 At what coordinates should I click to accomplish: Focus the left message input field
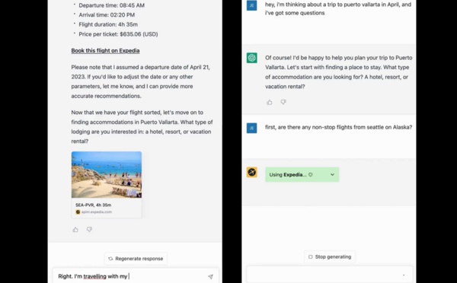pos(136,276)
